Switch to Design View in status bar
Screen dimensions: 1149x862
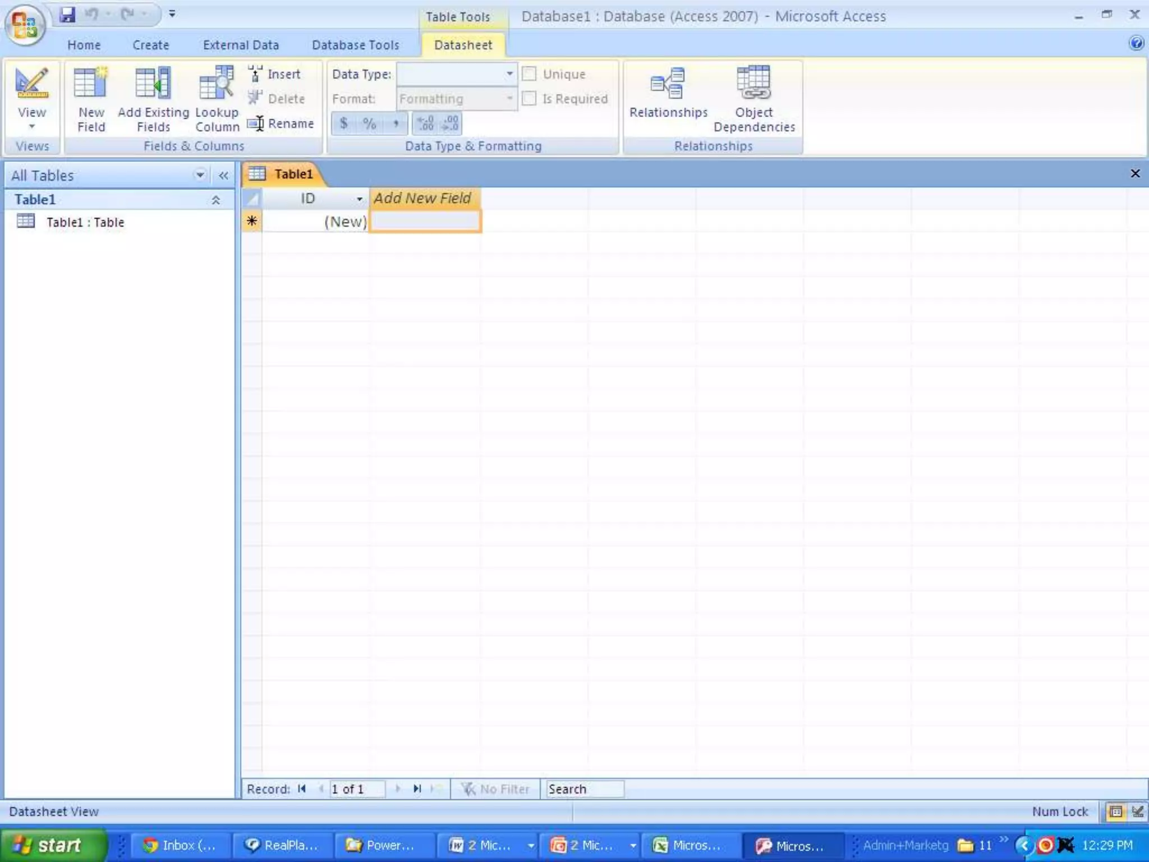pyautogui.click(x=1137, y=811)
